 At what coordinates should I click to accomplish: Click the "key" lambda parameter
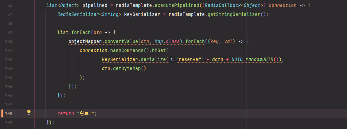tap(215, 42)
